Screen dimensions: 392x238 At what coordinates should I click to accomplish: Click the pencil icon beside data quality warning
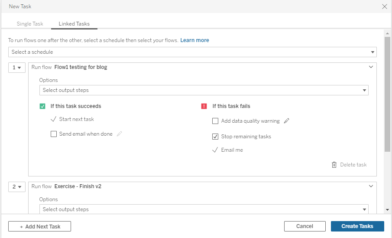point(286,121)
